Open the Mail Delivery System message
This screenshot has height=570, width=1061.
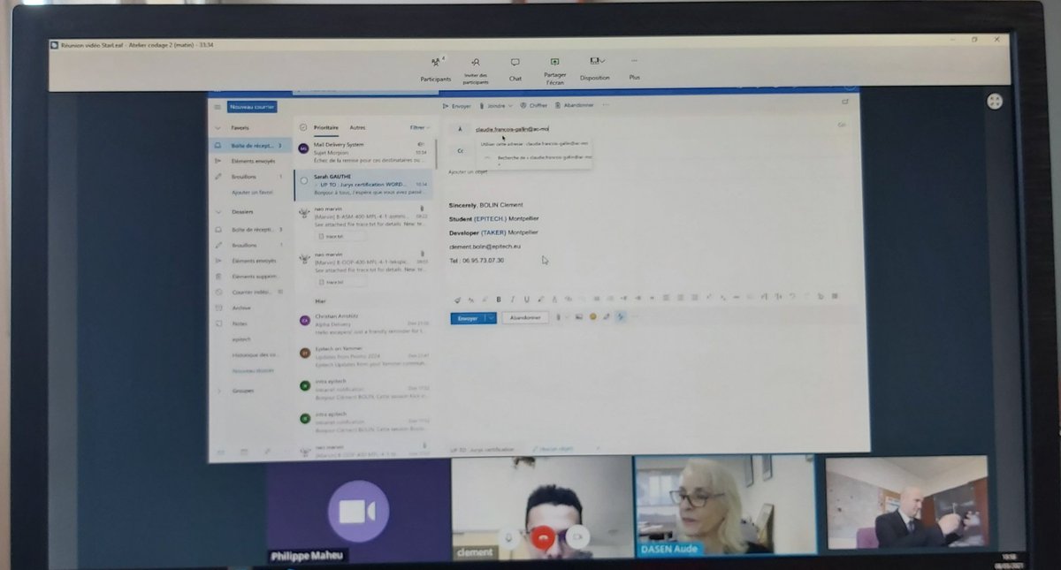(x=364, y=152)
